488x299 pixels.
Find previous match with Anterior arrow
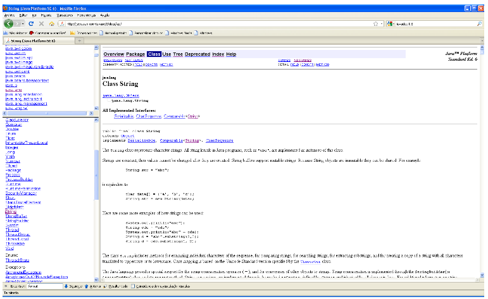click(92, 286)
